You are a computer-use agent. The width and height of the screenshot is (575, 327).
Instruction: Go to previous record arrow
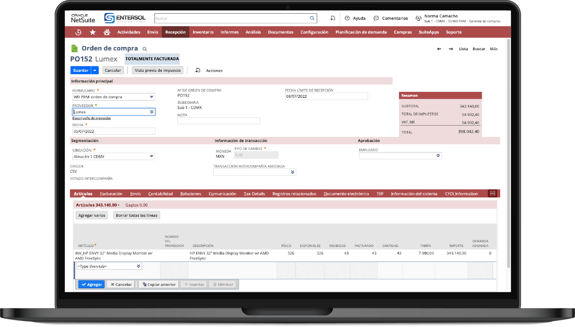[439, 49]
